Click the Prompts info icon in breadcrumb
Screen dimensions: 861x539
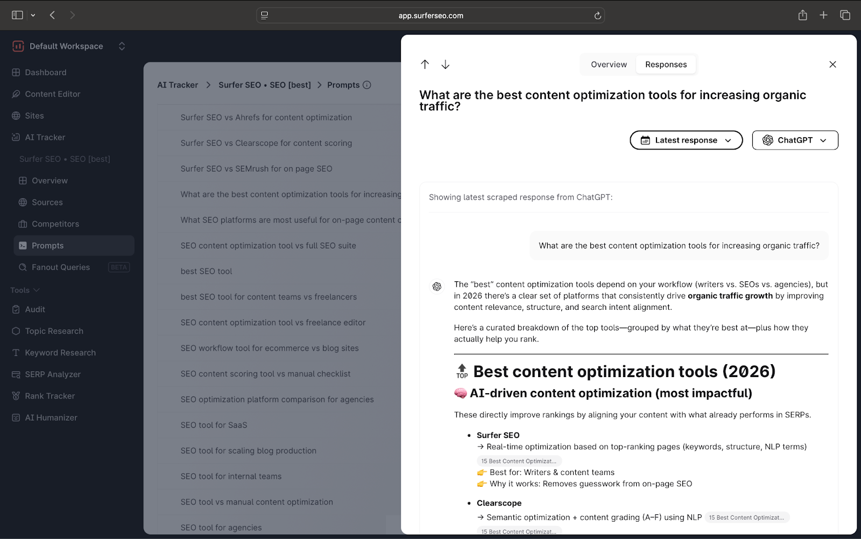[367, 85]
